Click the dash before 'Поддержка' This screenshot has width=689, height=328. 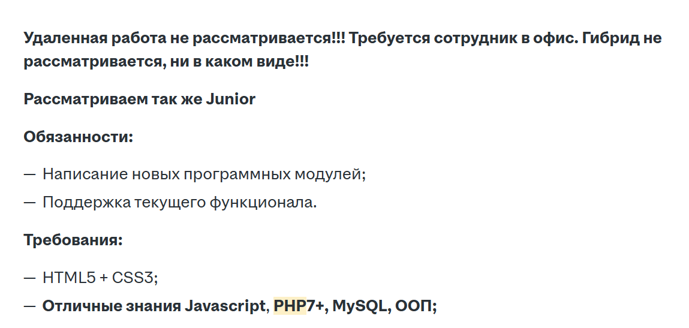point(29,203)
